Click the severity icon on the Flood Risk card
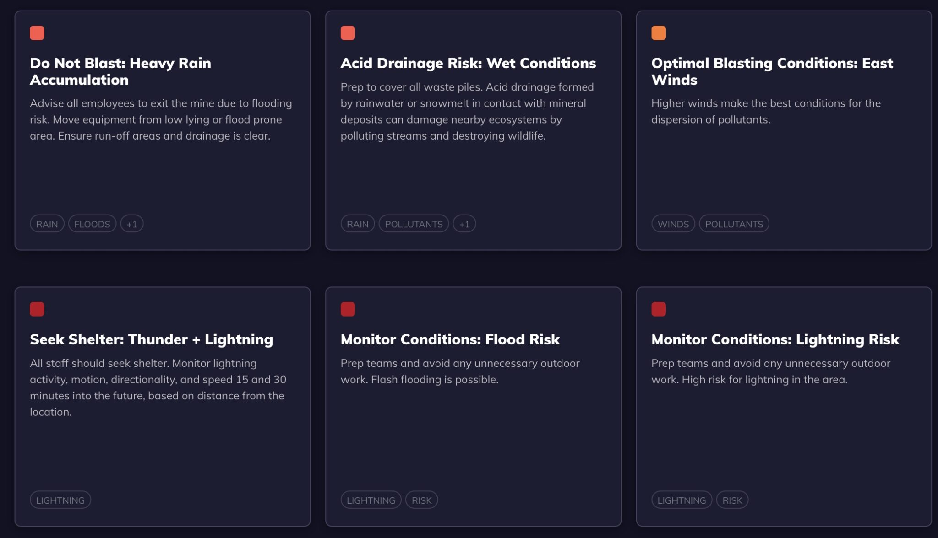938x538 pixels. (348, 309)
